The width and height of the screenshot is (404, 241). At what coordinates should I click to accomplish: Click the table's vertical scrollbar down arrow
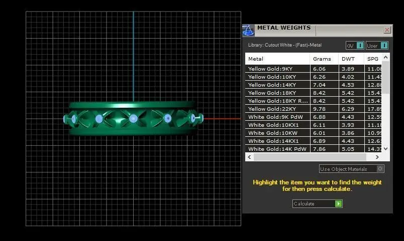(x=385, y=148)
